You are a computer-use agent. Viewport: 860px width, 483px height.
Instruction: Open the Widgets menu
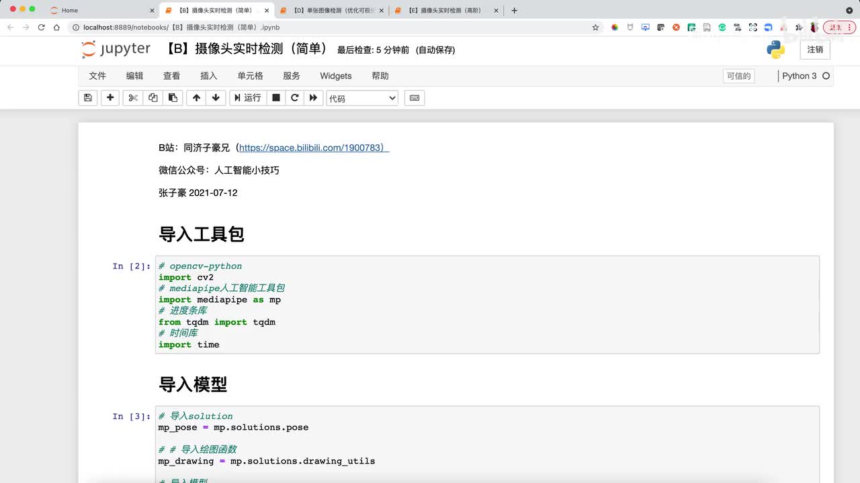pos(336,76)
